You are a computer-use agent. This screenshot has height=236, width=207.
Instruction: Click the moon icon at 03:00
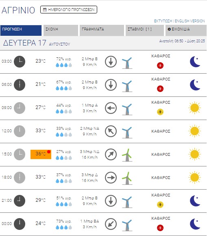click(195, 61)
